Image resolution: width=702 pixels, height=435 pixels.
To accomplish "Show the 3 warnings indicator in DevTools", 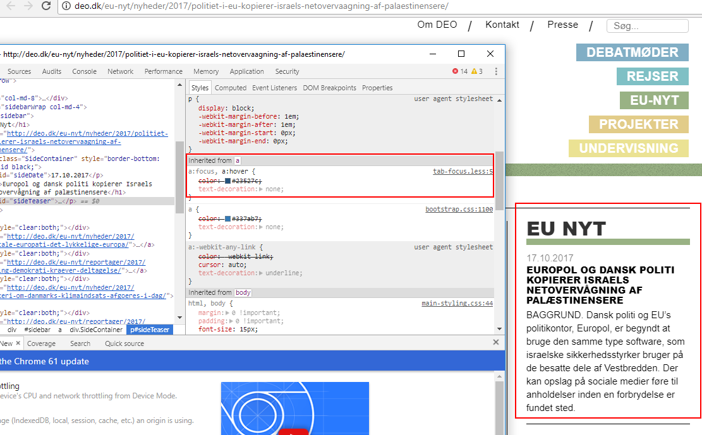I will pyautogui.click(x=477, y=71).
